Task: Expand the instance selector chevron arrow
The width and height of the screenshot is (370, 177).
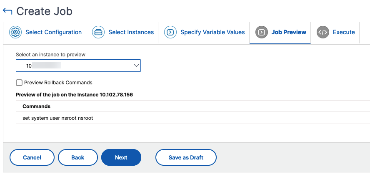Action: pyautogui.click(x=136, y=66)
